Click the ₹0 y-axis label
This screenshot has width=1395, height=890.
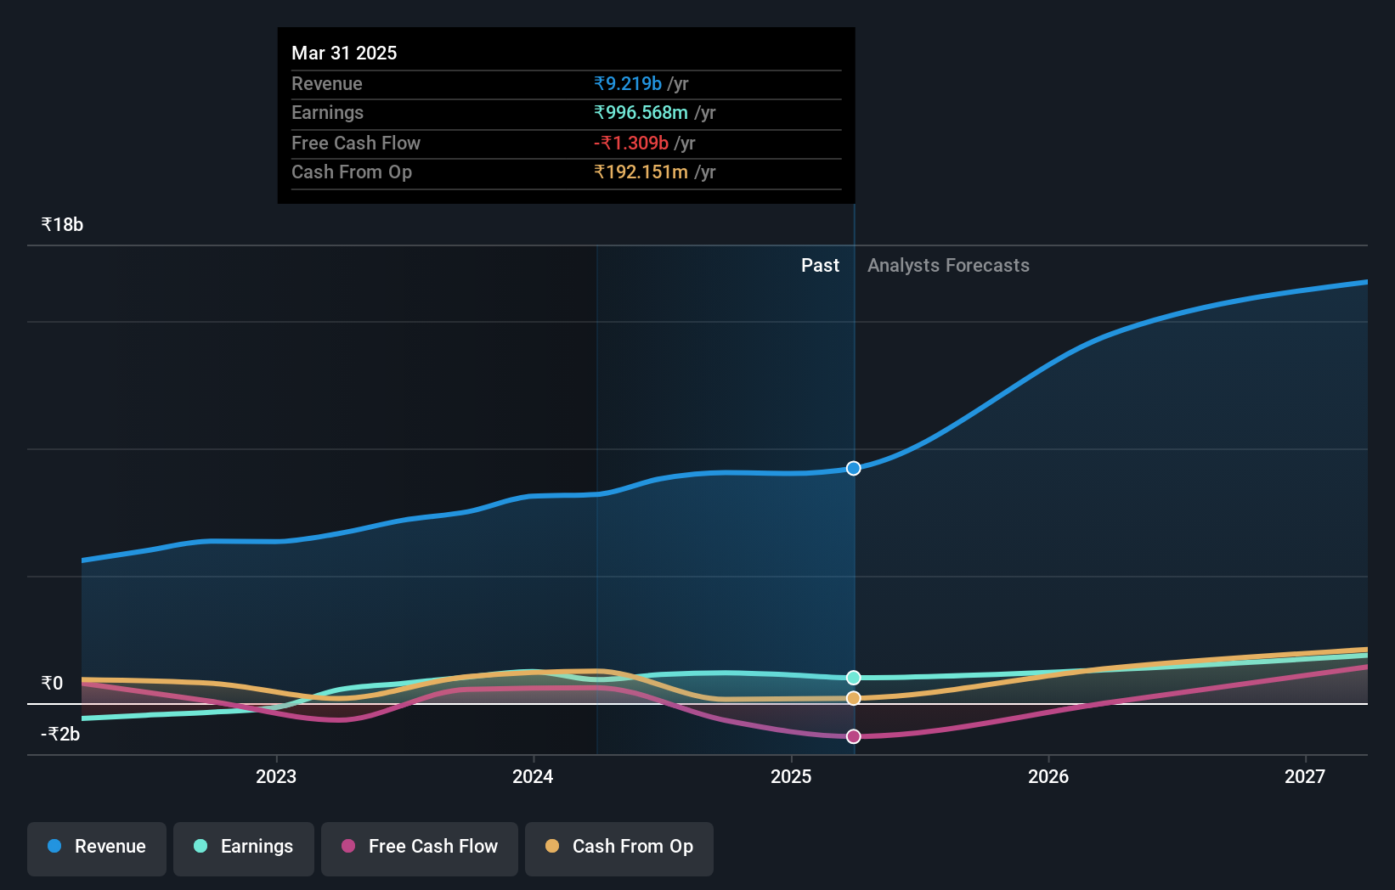click(52, 683)
